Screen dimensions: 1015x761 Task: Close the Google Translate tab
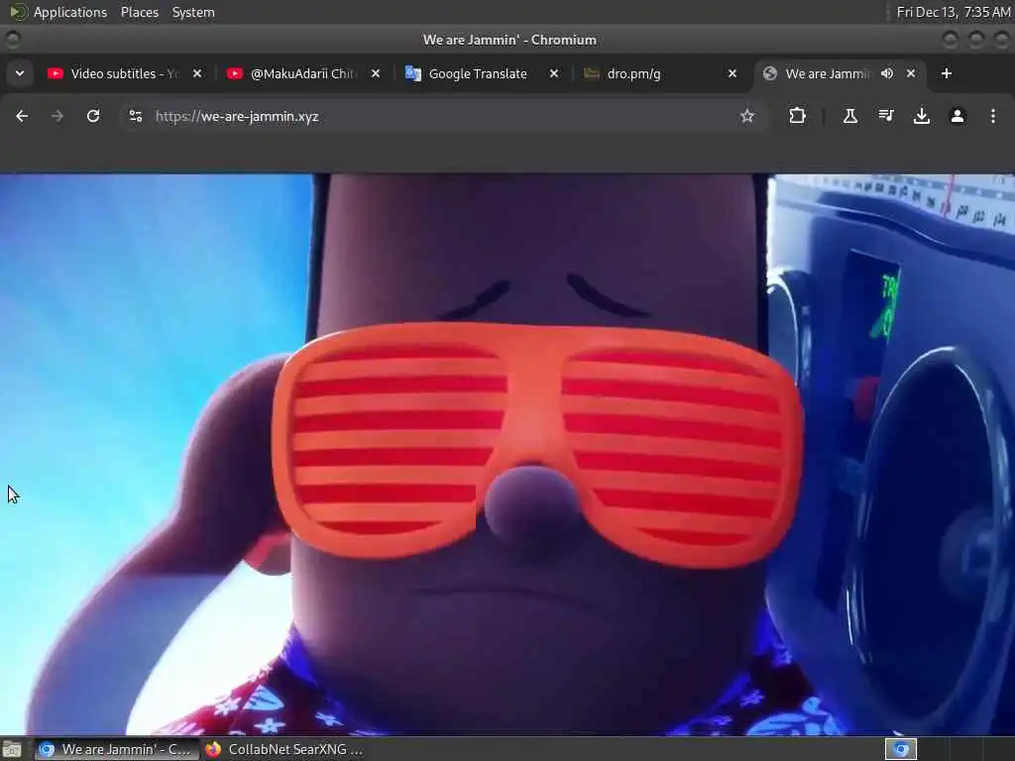point(554,73)
